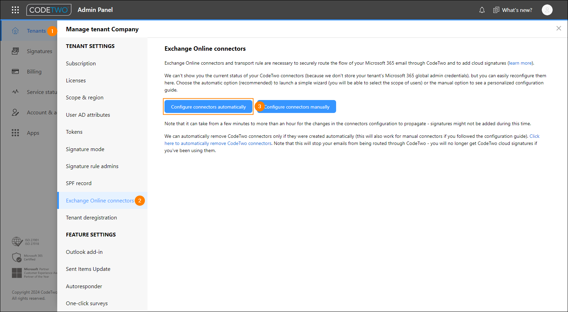The height and width of the screenshot is (312, 568).
Task: Close the Manage tenant panel
Action: click(558, 28)
